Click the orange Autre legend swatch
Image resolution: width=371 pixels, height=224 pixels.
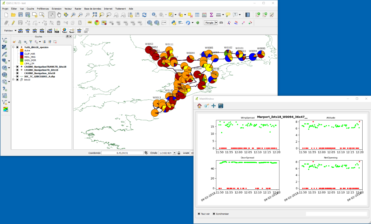point(22,50)
